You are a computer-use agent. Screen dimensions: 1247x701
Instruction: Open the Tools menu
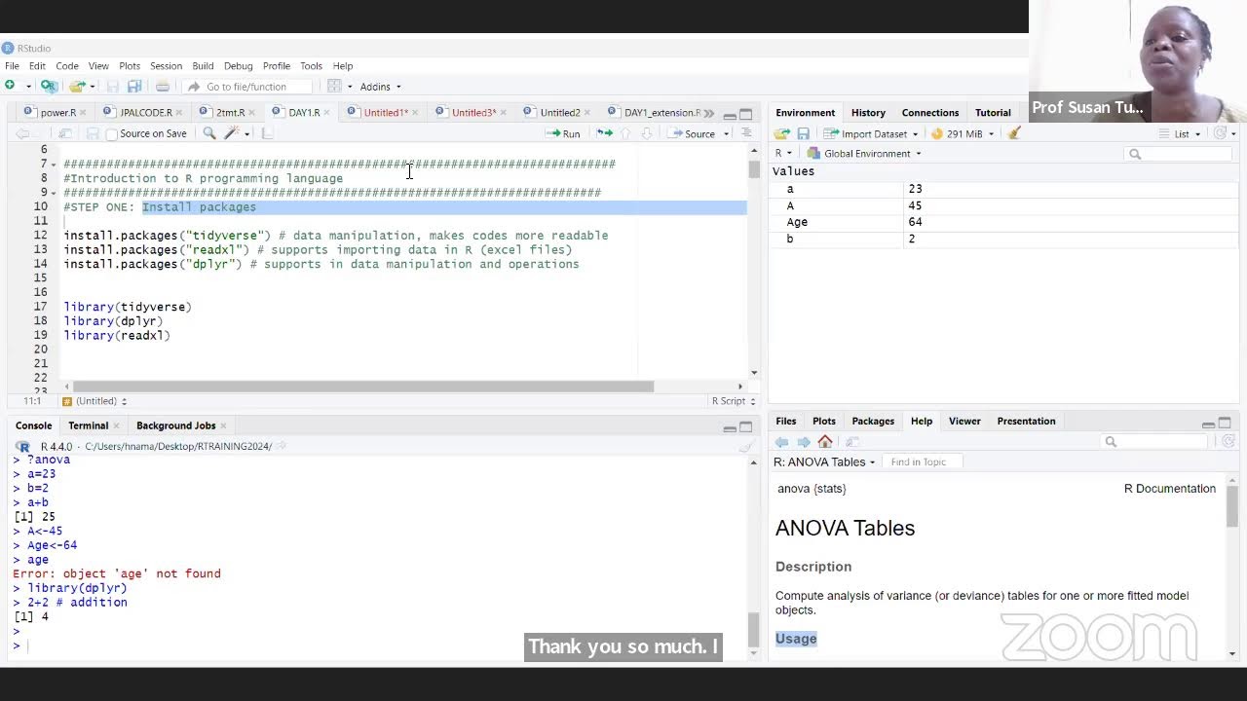(x=311, y=66)
